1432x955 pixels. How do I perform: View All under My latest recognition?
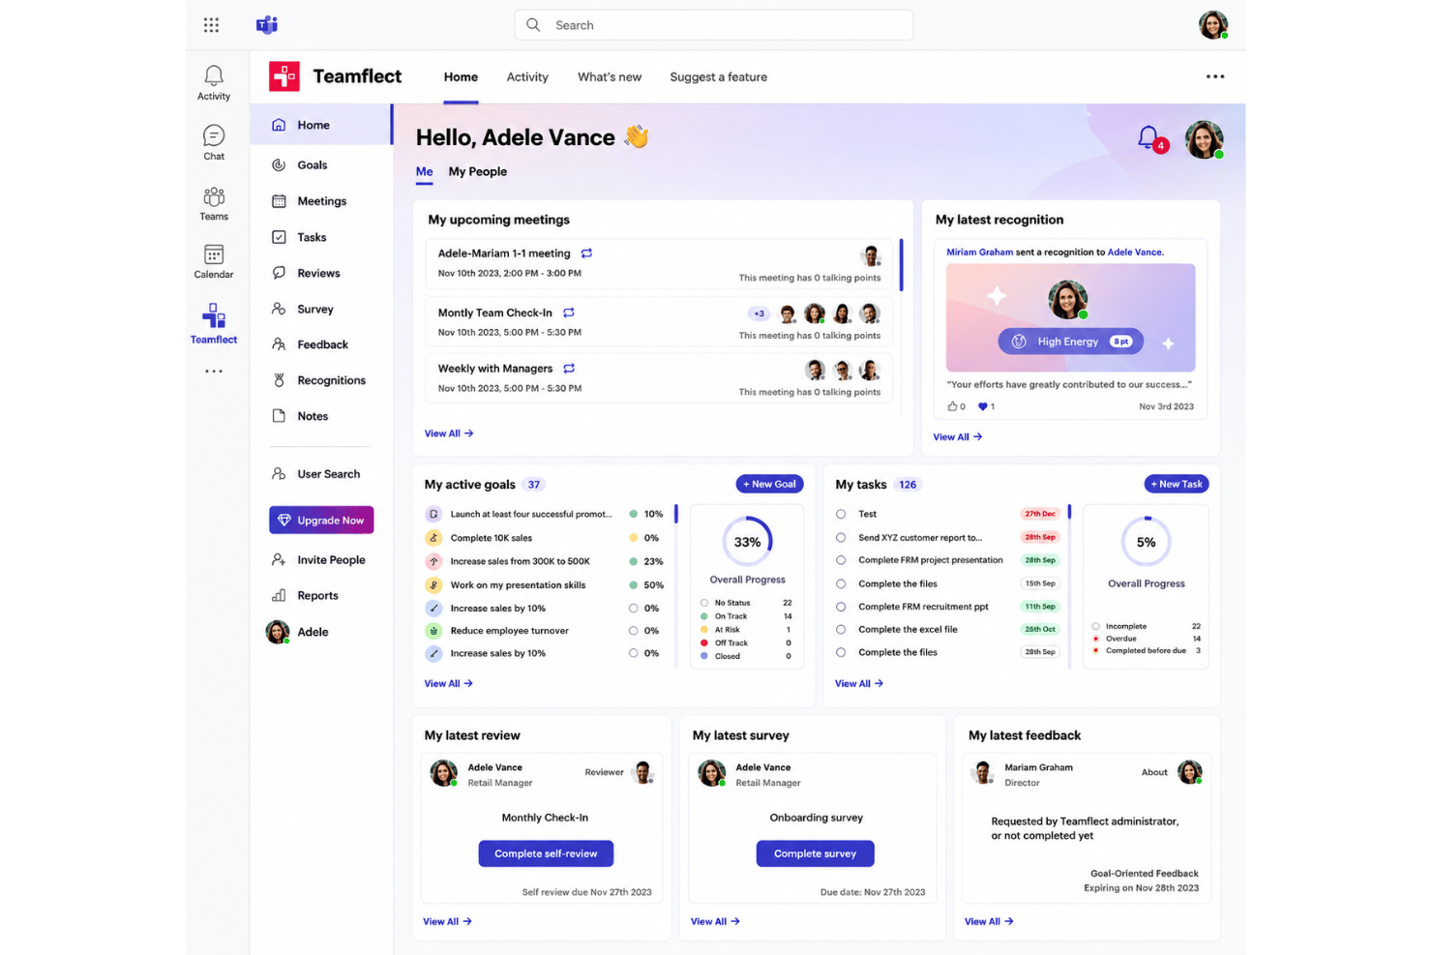point(958,437)
